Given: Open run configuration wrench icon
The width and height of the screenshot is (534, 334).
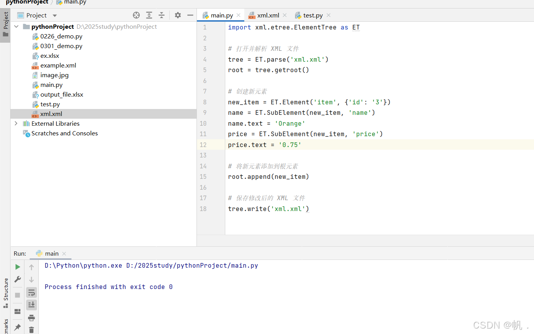Looking at the screenshot, I should (17, 279).
